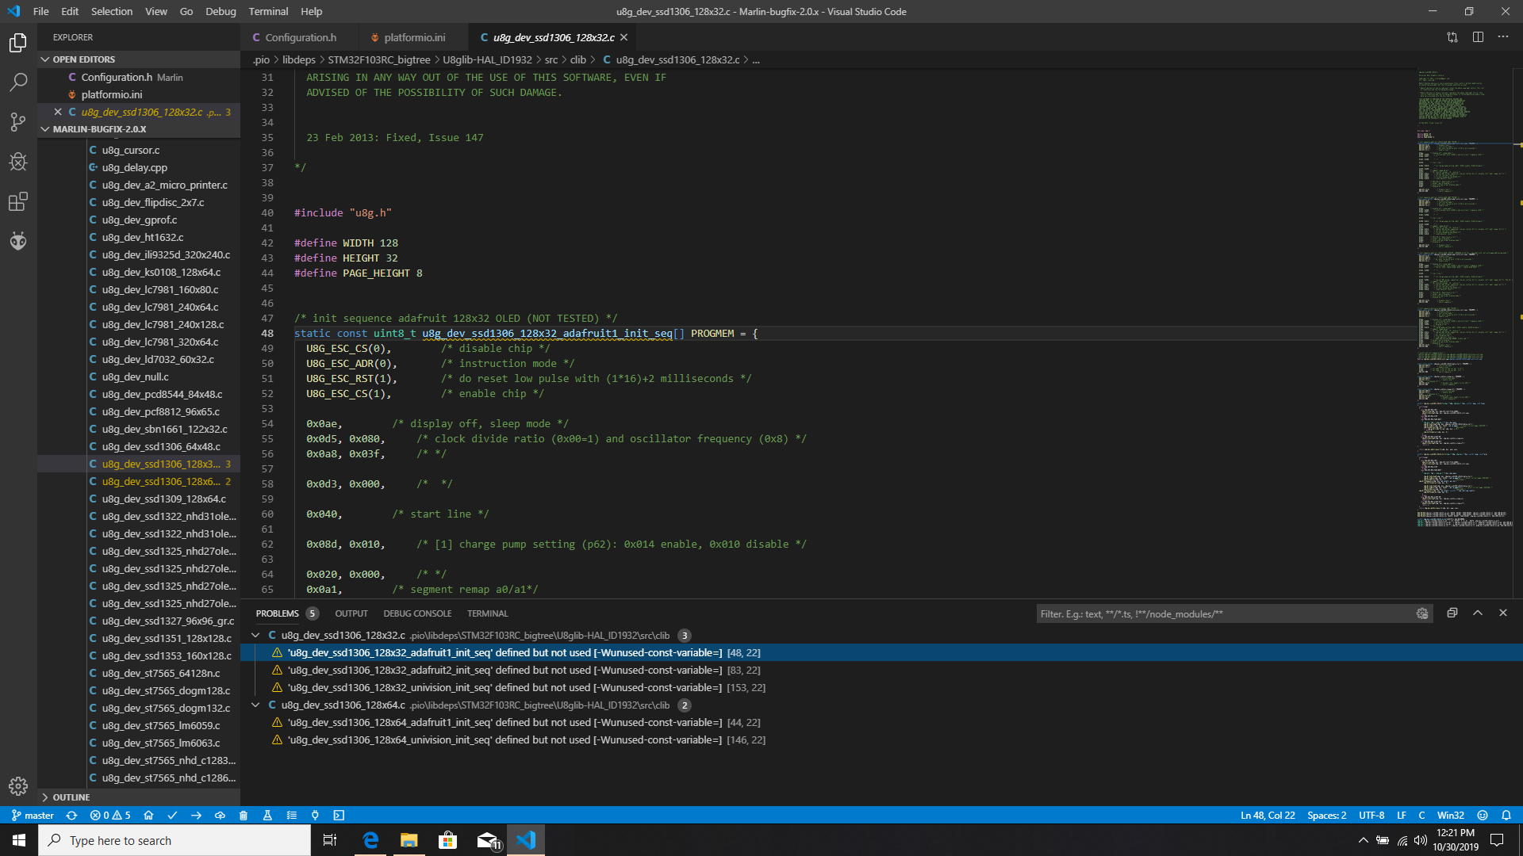Open the Terminal menu
This screenshot has width=1523, height=856.
[268, 11]
